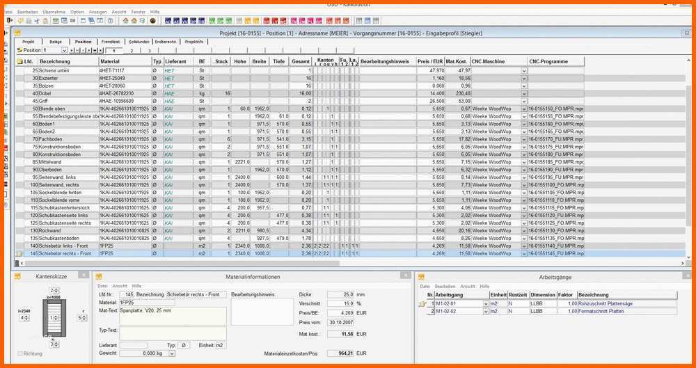Switch to the Fremdleist. tab

pyautogui.click(x=111, y=42)
